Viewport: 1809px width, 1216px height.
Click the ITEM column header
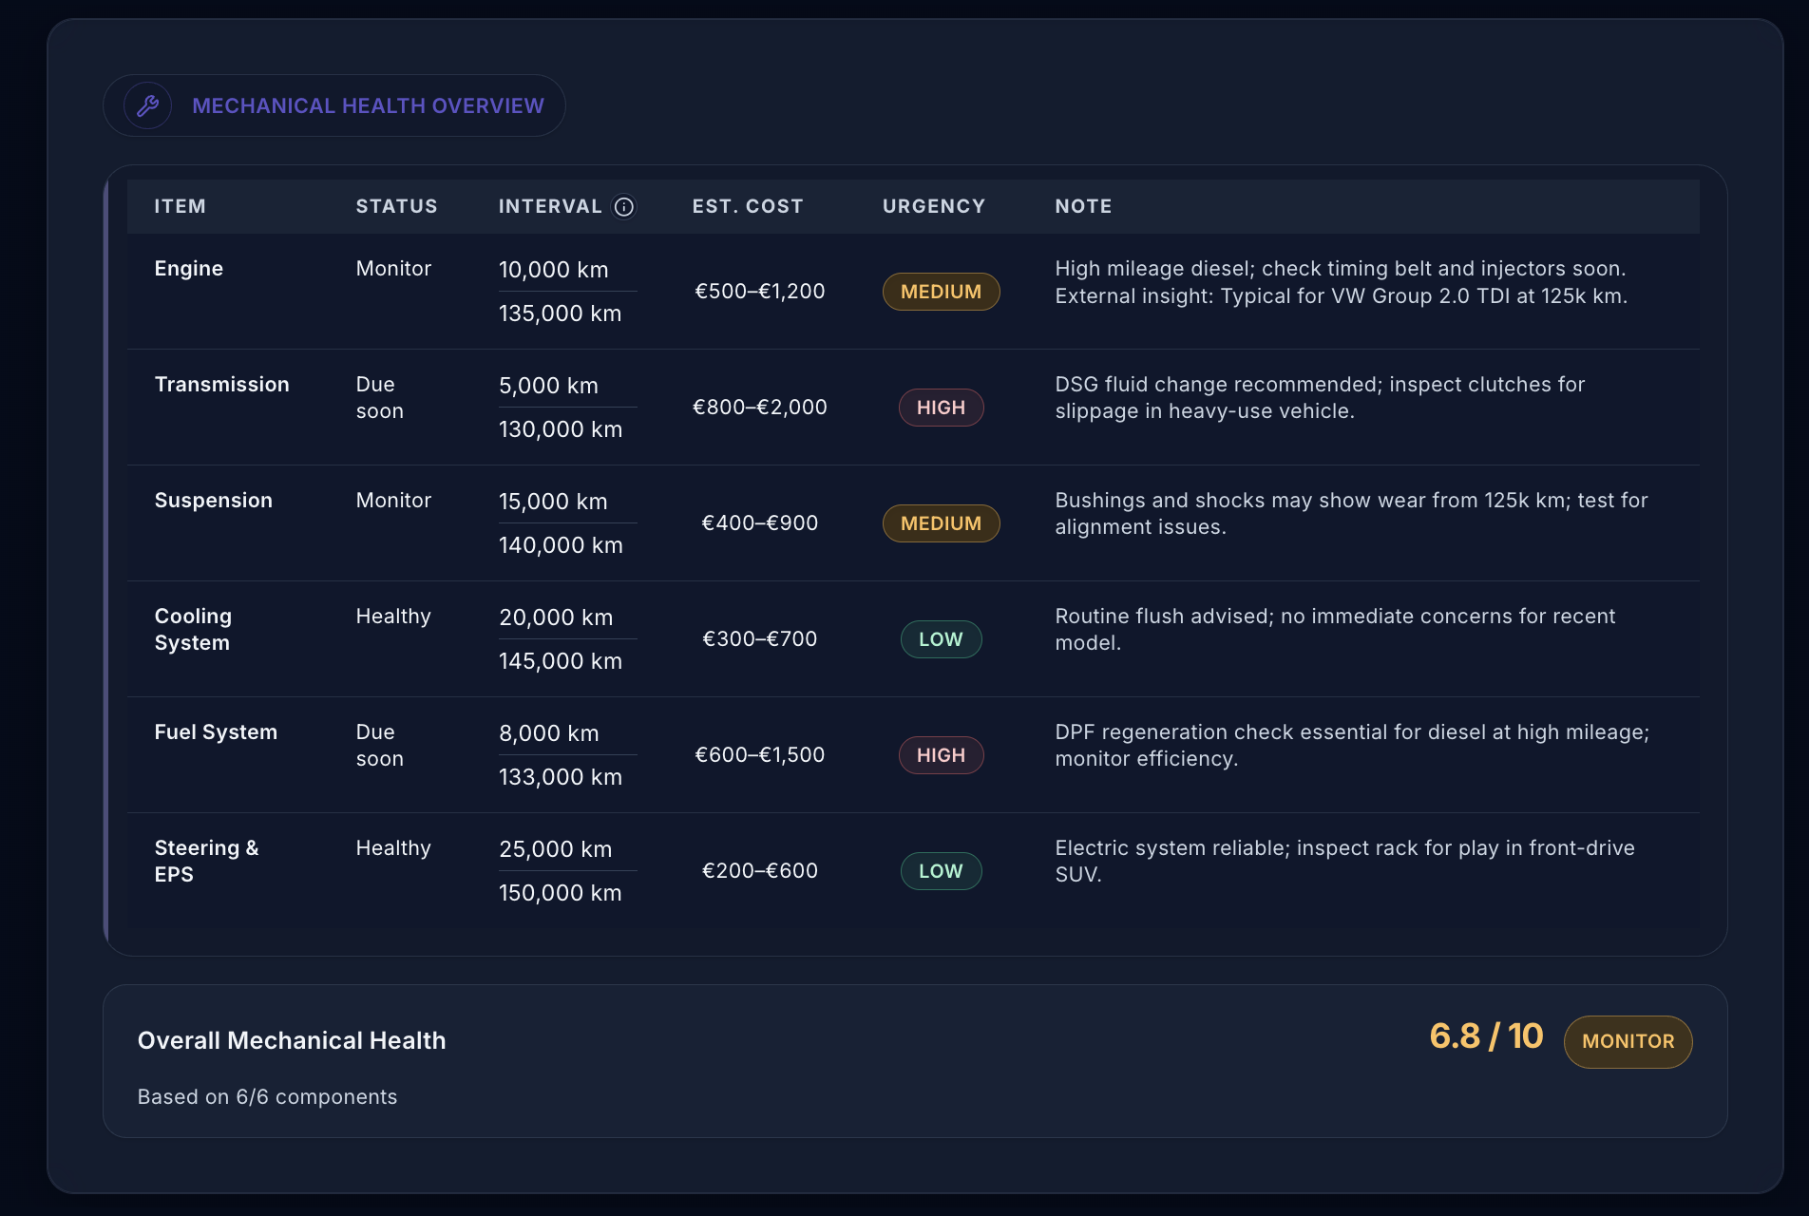180,206
